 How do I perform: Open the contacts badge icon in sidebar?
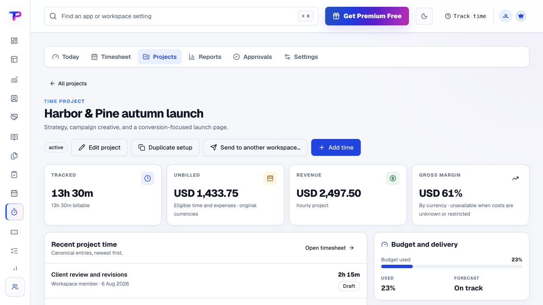pyautogui.click(x=14, y=98)
